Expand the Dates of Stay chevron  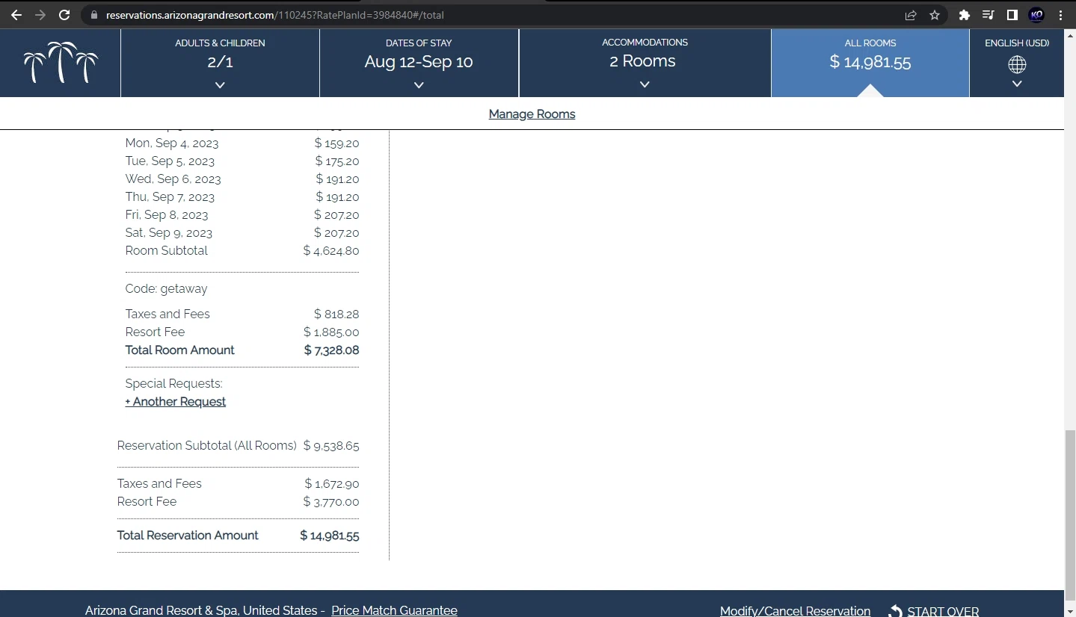point(419,85)
